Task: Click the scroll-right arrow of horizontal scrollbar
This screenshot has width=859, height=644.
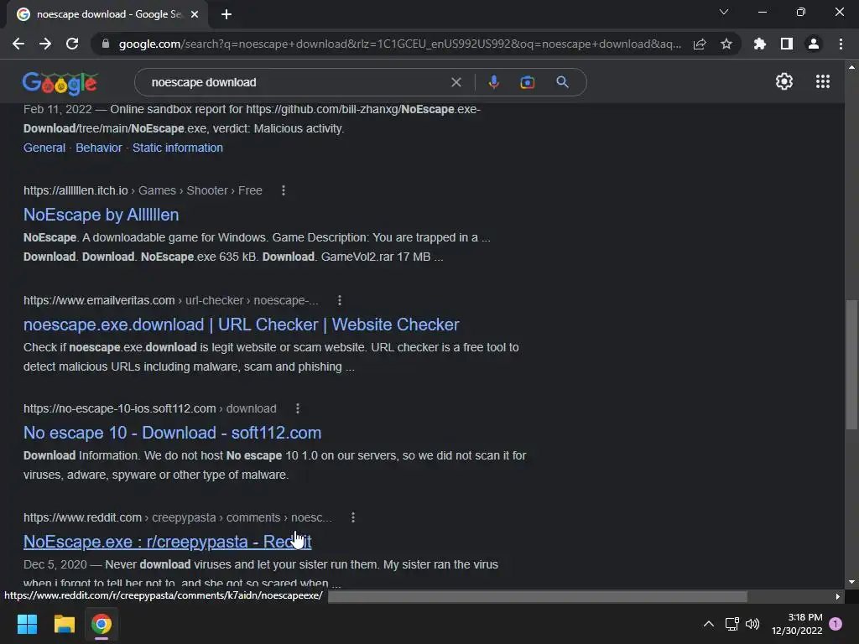Action: [838, 596]
